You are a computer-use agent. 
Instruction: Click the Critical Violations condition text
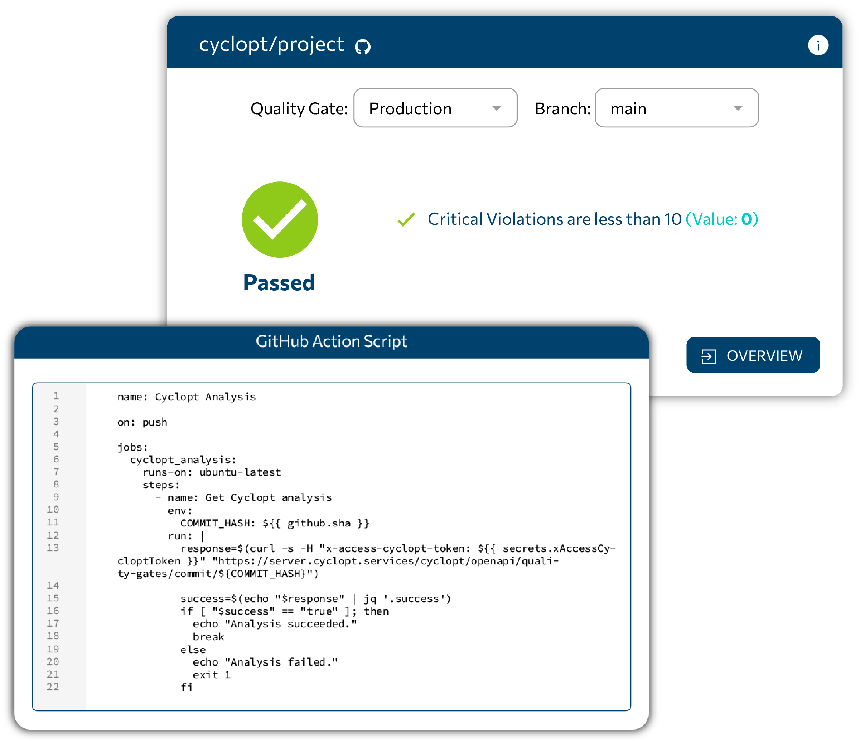(x=554, y=219)
